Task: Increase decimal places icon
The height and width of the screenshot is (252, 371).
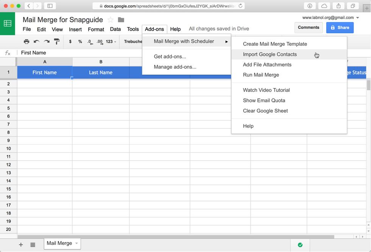Action: coord(100,42)
